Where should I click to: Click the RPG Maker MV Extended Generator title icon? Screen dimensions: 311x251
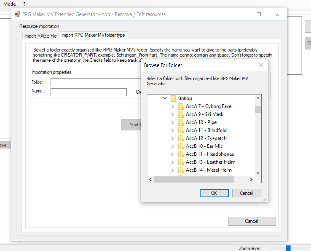click(18, 14)
